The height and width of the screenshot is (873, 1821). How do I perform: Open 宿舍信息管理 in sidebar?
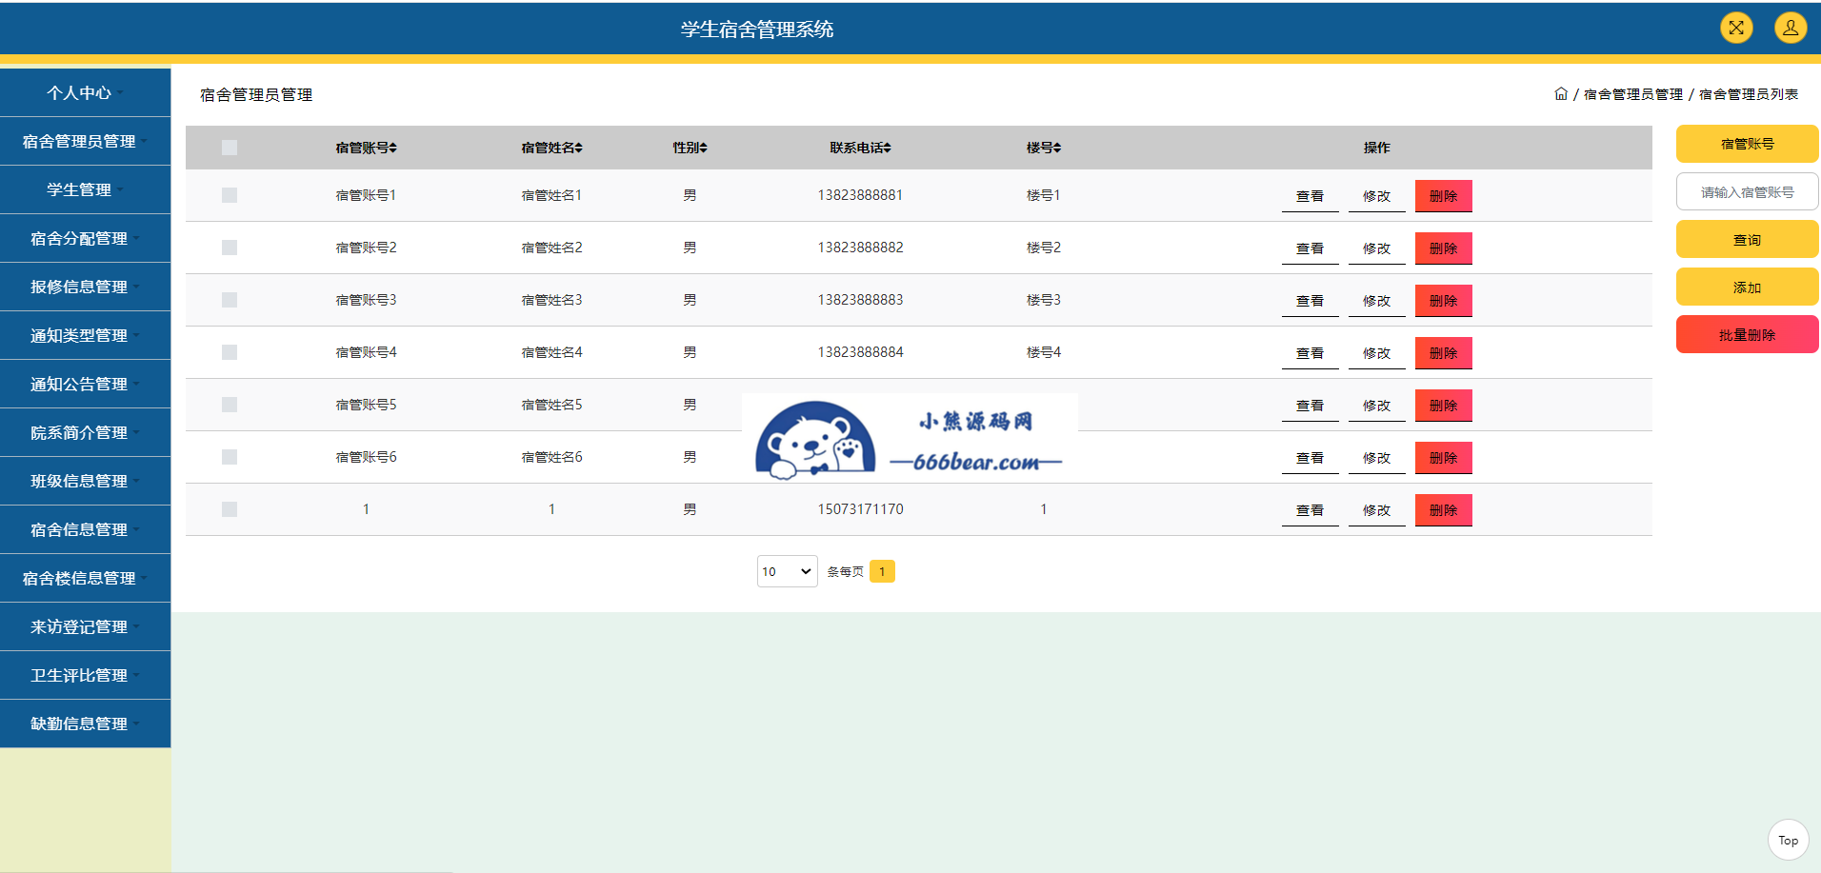tap(86, 529)
